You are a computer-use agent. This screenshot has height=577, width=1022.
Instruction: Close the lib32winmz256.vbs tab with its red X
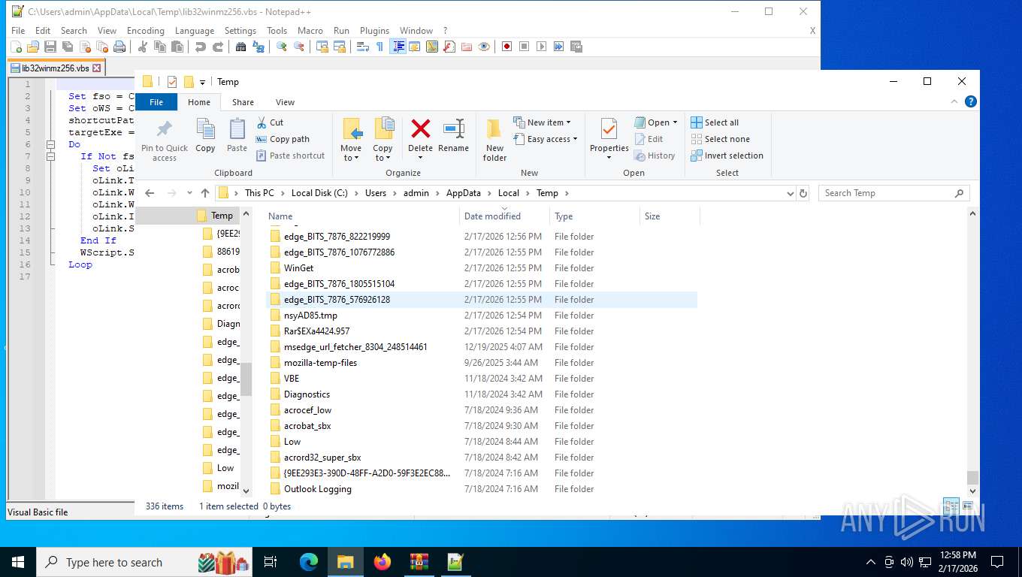[96, 68]
